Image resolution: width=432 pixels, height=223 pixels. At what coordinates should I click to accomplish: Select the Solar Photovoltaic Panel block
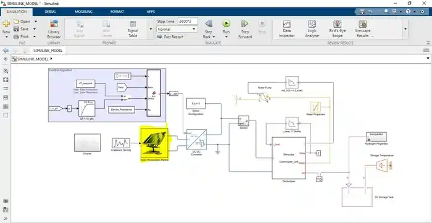point(154,143)
